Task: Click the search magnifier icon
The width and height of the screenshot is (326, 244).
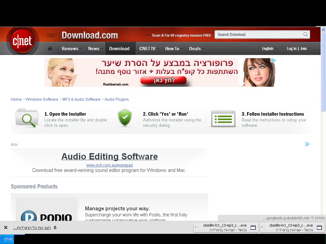Action: pos(305,35)
